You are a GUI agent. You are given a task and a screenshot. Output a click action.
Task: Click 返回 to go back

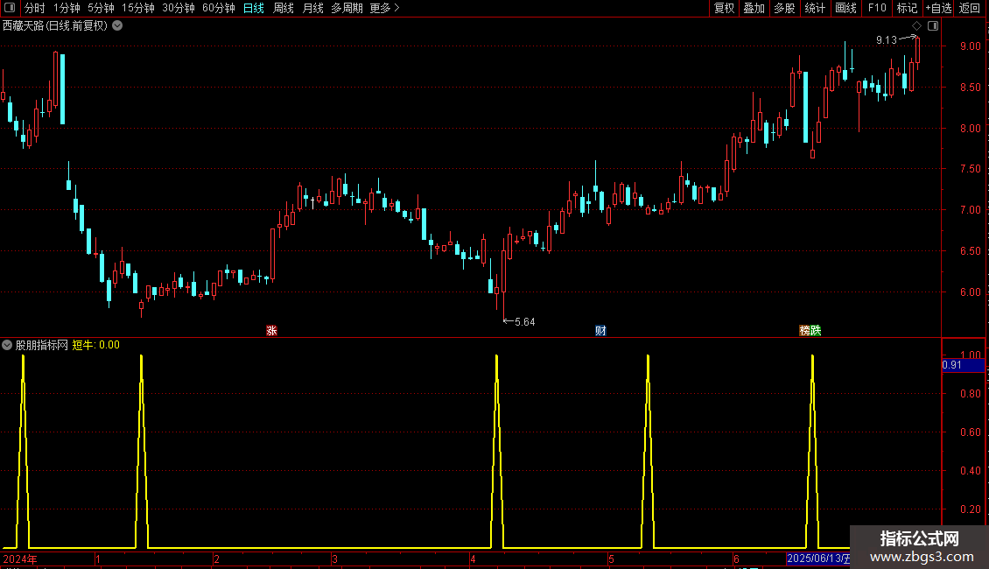[970, 8]
